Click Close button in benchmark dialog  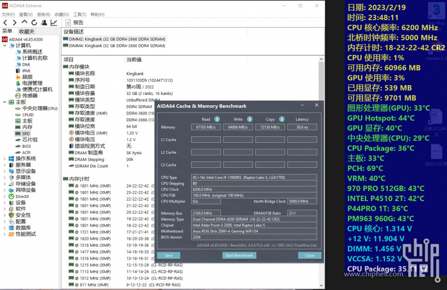click(x=310, y=255)
